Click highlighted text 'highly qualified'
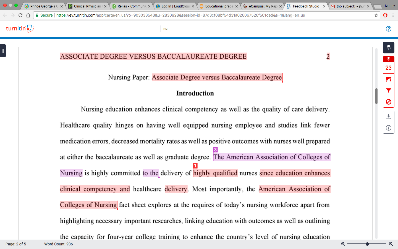Screen dimensions: 398x249 click(215, 173)
